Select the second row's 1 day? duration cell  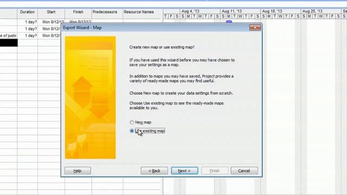pos(28,29)
